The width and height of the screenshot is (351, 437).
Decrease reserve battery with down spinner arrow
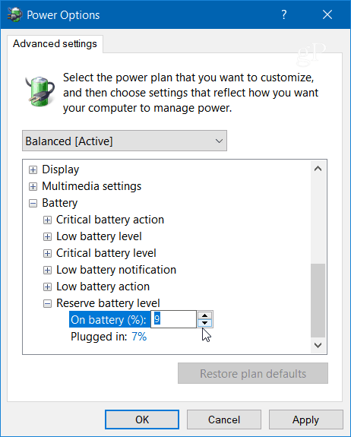tap(205, 323)
